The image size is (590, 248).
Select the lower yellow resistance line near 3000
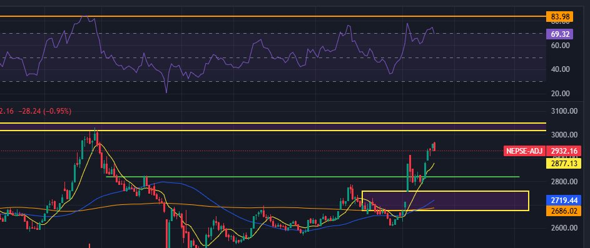tap(273, 131)
